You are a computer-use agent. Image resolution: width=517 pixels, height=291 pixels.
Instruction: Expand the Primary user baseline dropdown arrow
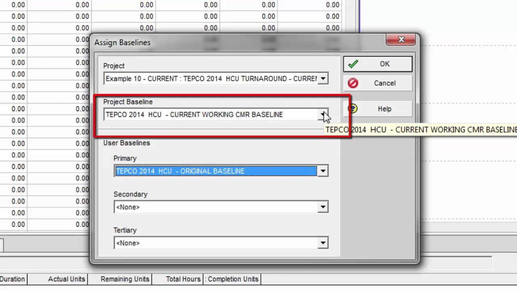tap(323, 171)
